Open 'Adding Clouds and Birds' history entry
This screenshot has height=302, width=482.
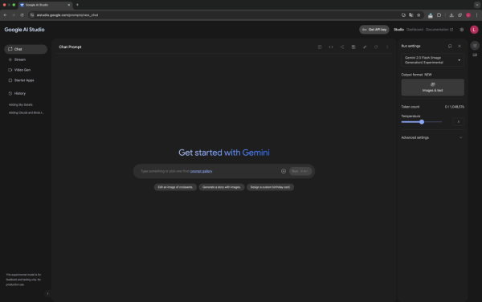(x=27, y=112)
